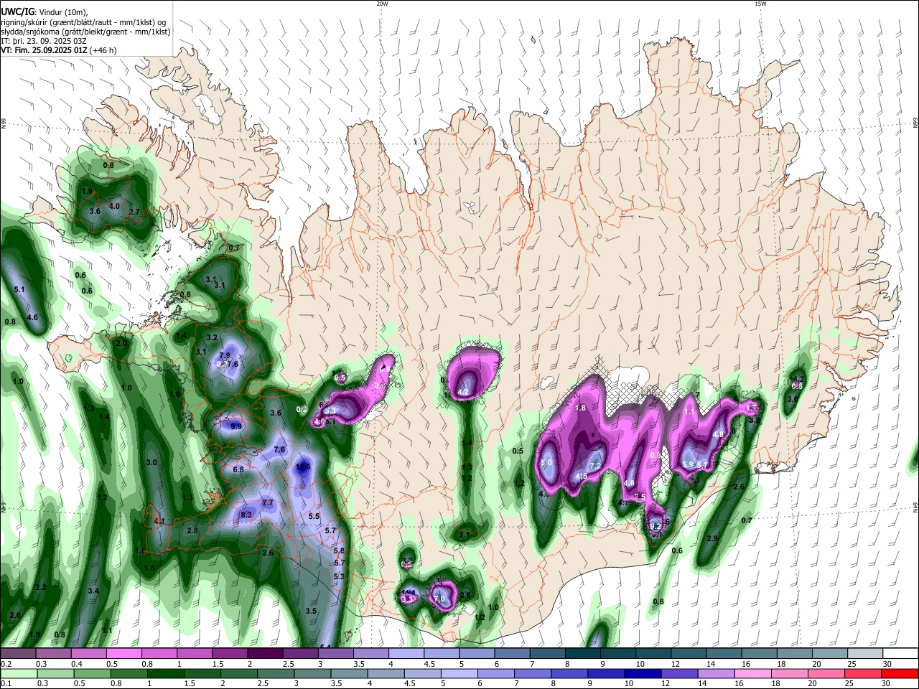Click the value "7.0" near the south coast
Screen dimensions: 919x689
(x=440, y=598)
